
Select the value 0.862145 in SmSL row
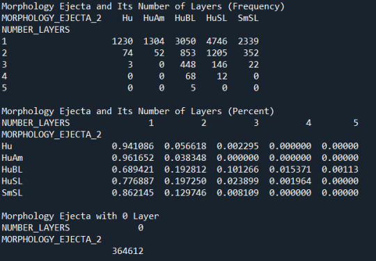132,193
